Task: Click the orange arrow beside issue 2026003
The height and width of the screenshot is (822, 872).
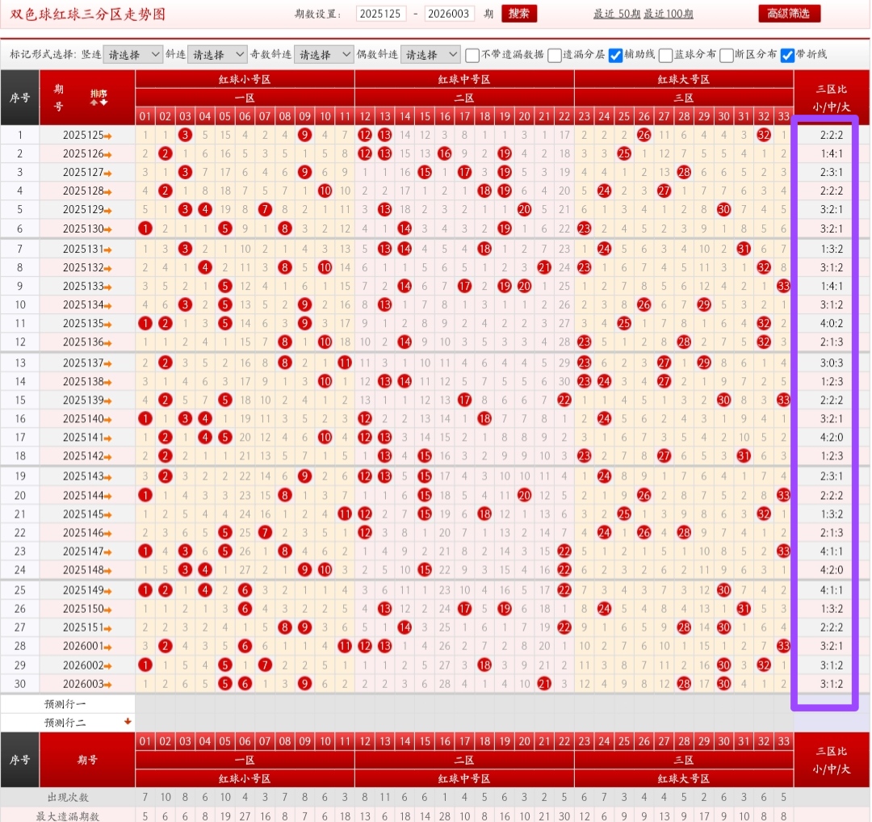Action: point(108,684)
